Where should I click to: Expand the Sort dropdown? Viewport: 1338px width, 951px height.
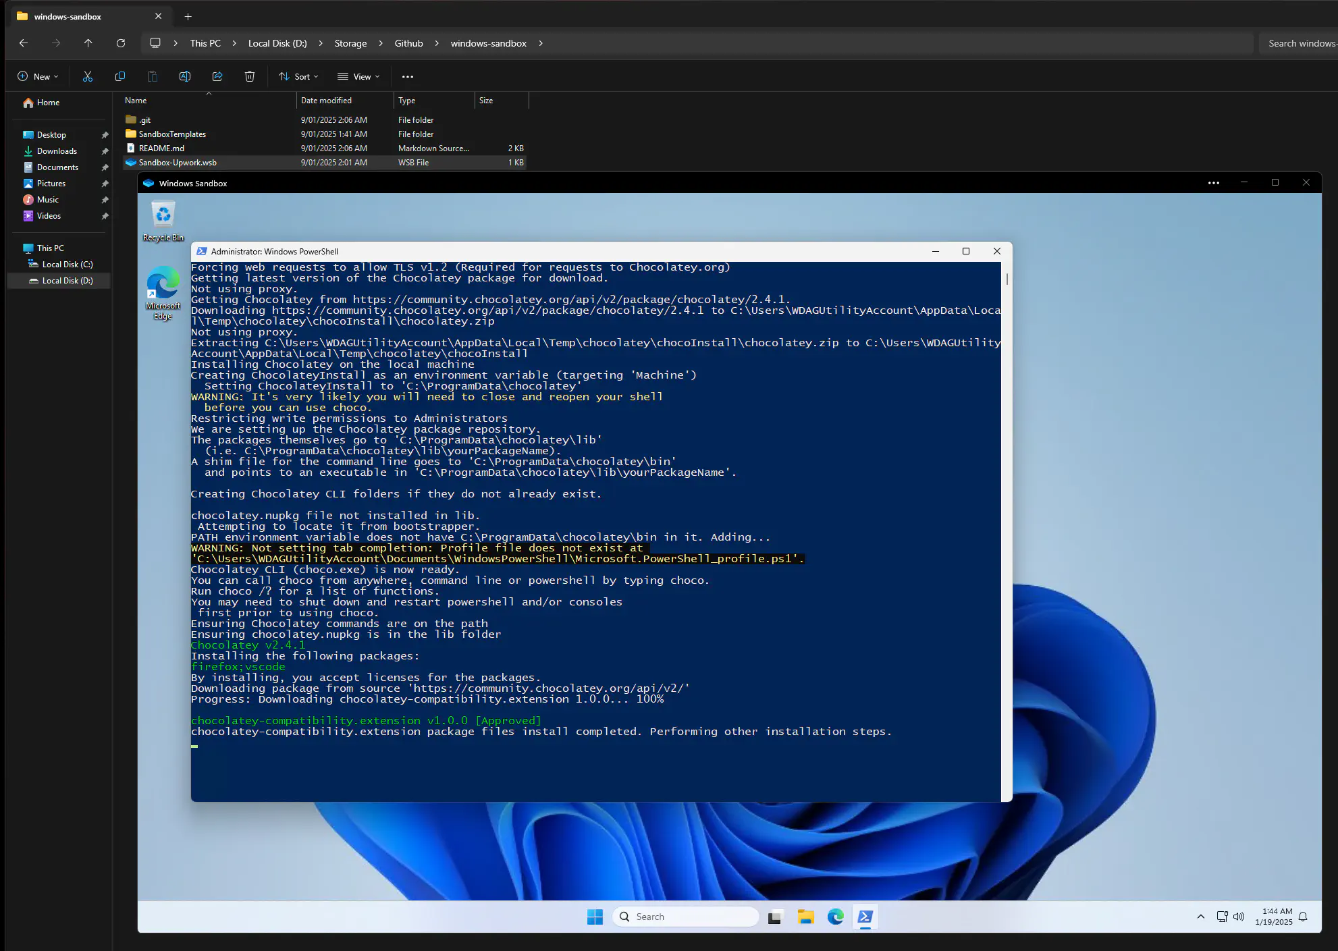pyautogui.click(x=298, y=76)
